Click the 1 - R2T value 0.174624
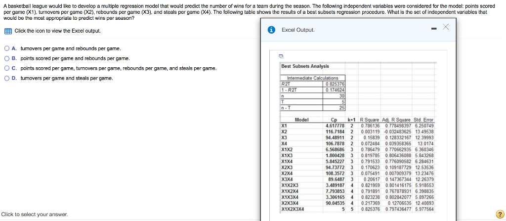Image resolution: width=506 pixels, height=221 pixels. pyautogui.click(x=335, y=90)
